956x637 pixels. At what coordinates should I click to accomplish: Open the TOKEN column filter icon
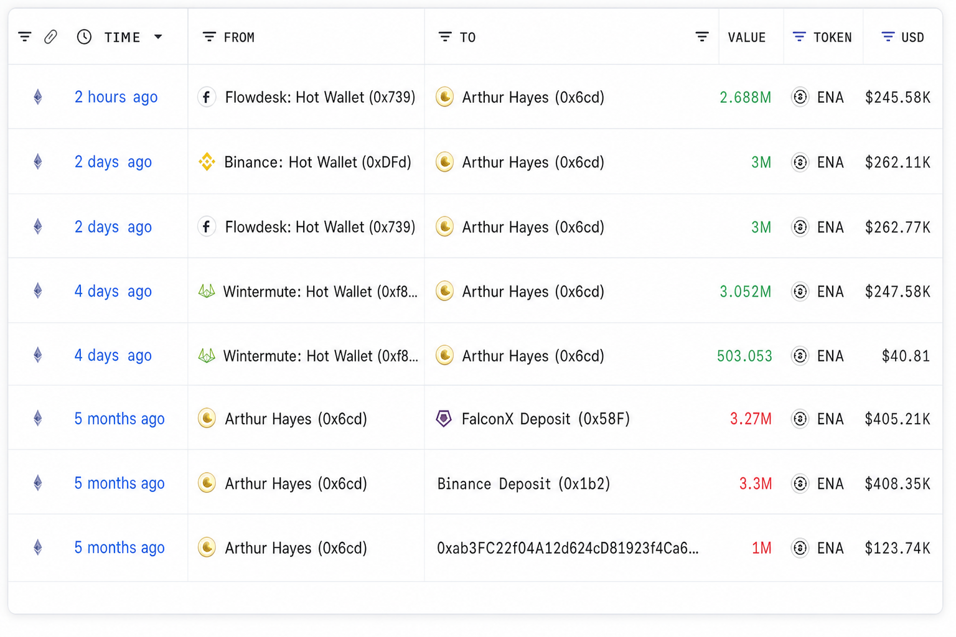click(x=799, y=37)
